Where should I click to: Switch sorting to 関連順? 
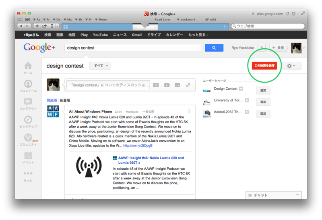pyautogui.click(x=52, y=101)
